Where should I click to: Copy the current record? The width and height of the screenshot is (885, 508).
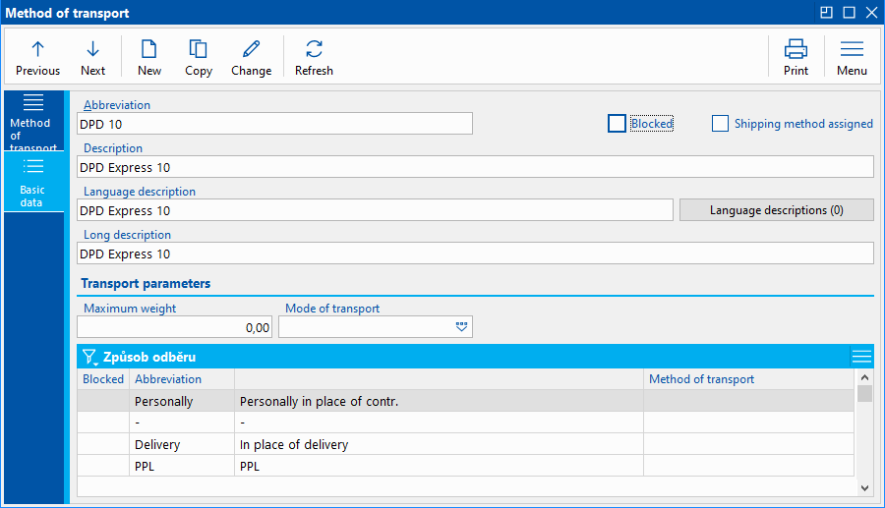pos(198,58)
